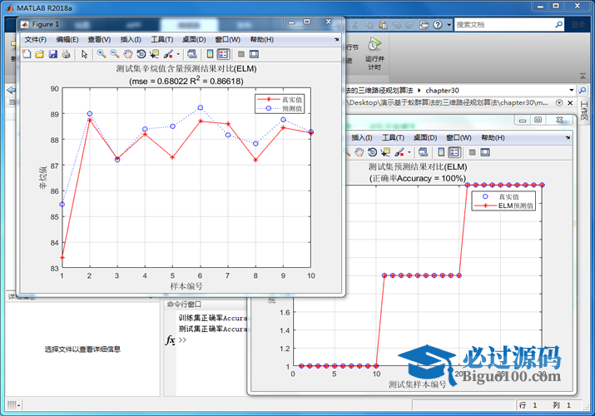This screenshot has width=595, height=416.
Task: Print figure icon in Figure 1 toolbar
Action: pyautogui.click(x=66, y=54)
